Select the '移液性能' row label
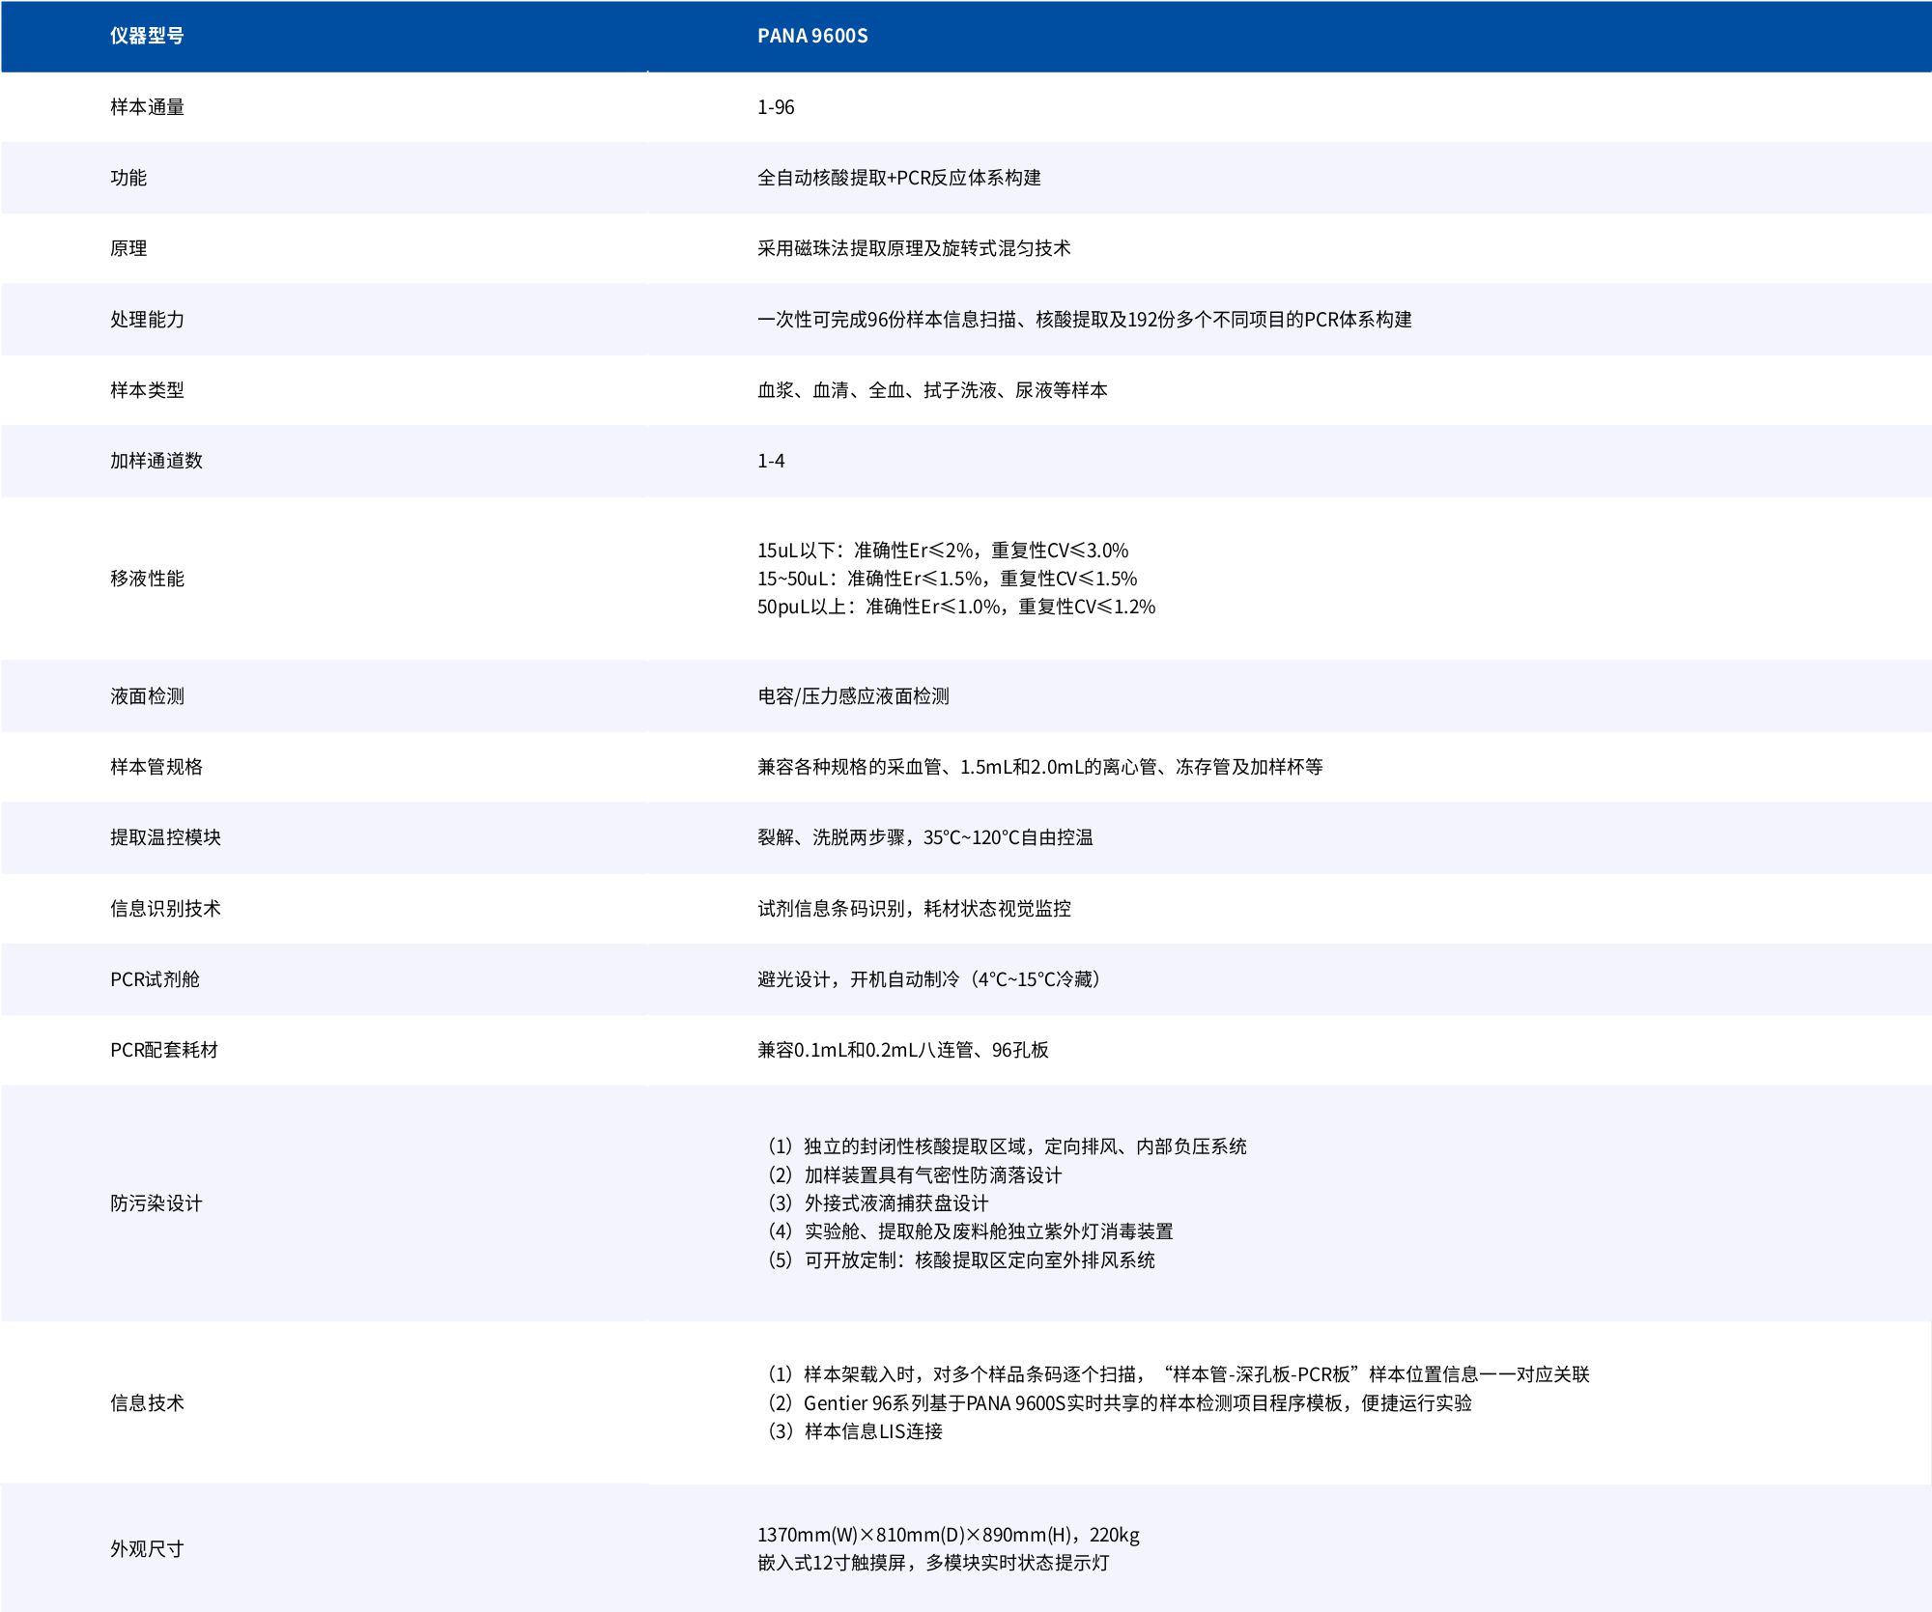Viewport: 1932px width, 1612px height. point(147,579)
